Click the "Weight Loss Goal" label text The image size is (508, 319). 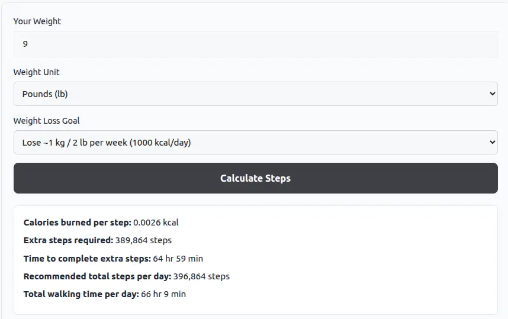pyautogui.click(x=47, y=121)
